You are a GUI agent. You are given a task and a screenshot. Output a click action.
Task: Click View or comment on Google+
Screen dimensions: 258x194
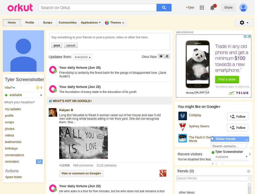click(x=81, y=173)
